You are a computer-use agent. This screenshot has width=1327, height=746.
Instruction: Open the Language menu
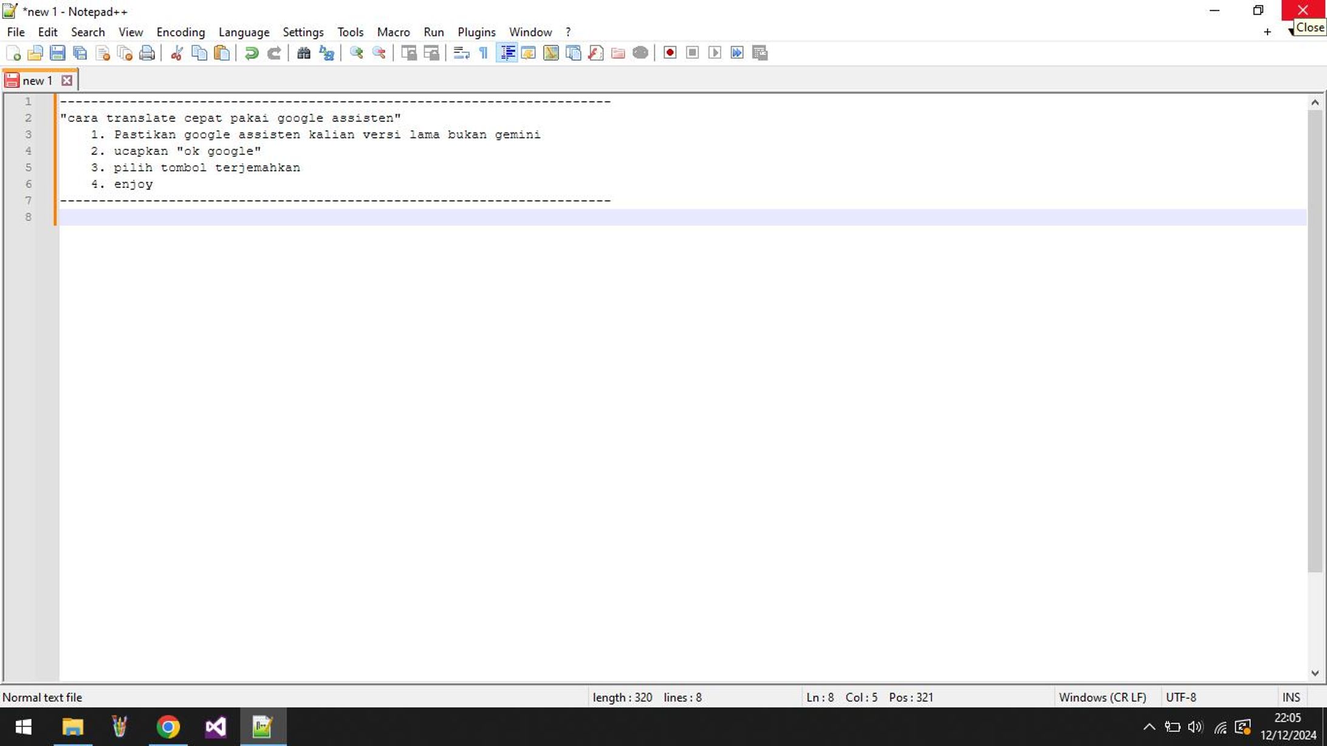(244, 32)
